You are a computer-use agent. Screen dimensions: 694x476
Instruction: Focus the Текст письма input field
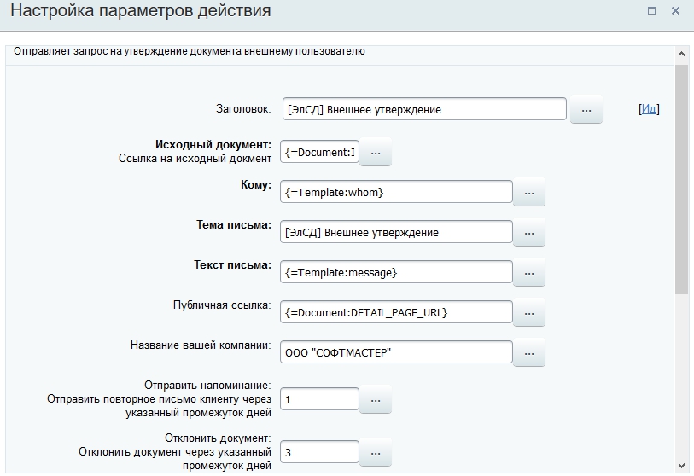click(x=396, y=272)
